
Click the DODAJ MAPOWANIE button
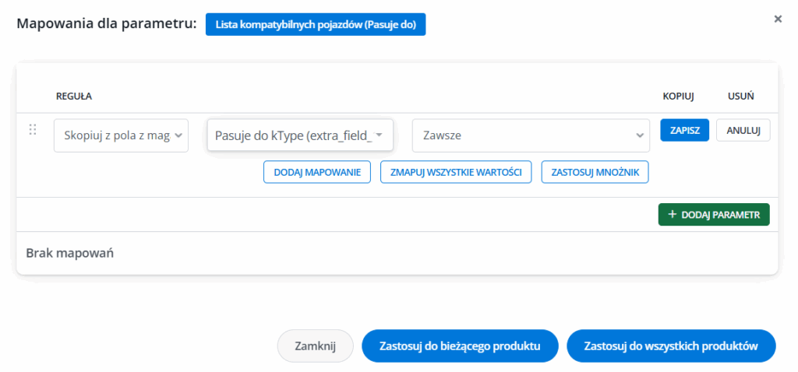coord(316,172)
